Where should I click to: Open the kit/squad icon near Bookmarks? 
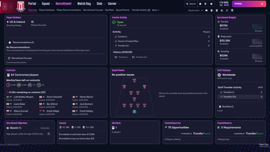(211, 10)
